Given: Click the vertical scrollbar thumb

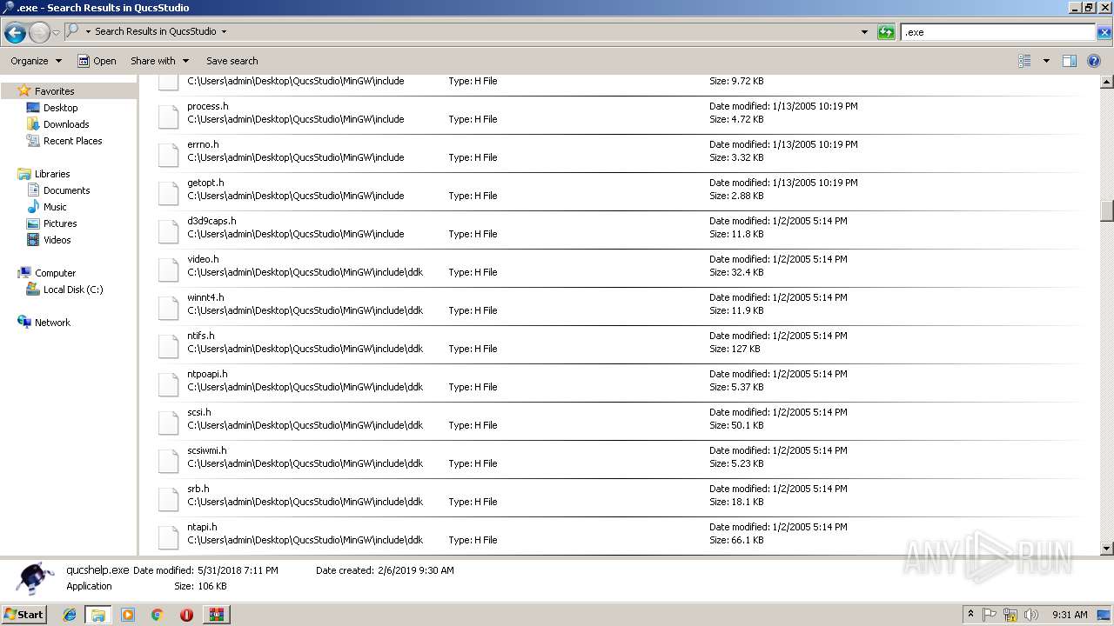Looking at the screenshot, I should (1107, 211).
